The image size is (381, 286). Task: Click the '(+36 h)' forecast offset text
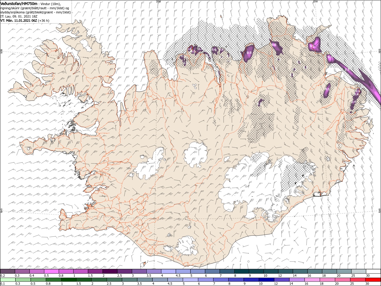tap(43, 21)
